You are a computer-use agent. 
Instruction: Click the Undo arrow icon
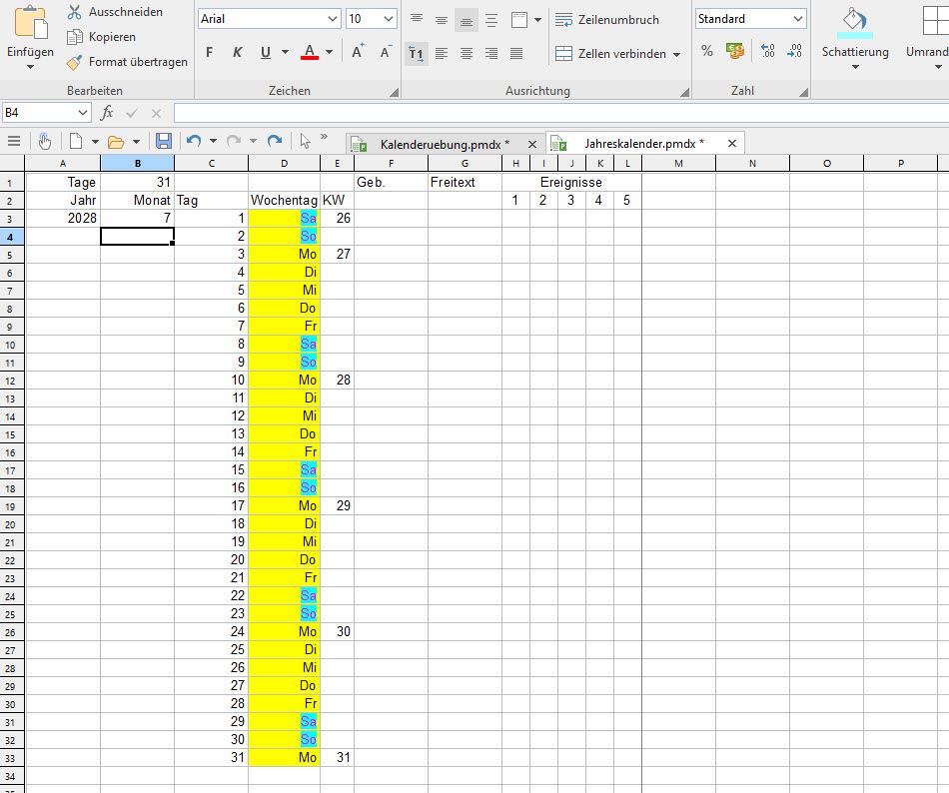tap(194, 142)
